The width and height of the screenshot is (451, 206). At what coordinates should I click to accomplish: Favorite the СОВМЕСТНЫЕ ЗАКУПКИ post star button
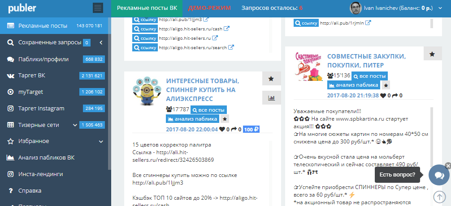coord(433,54)
